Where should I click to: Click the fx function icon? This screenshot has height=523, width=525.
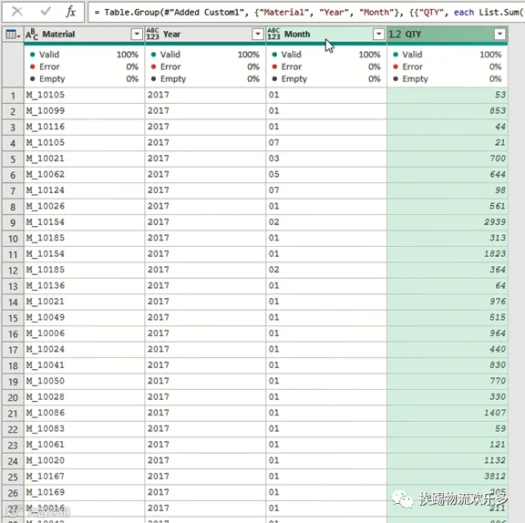(71, 12)
